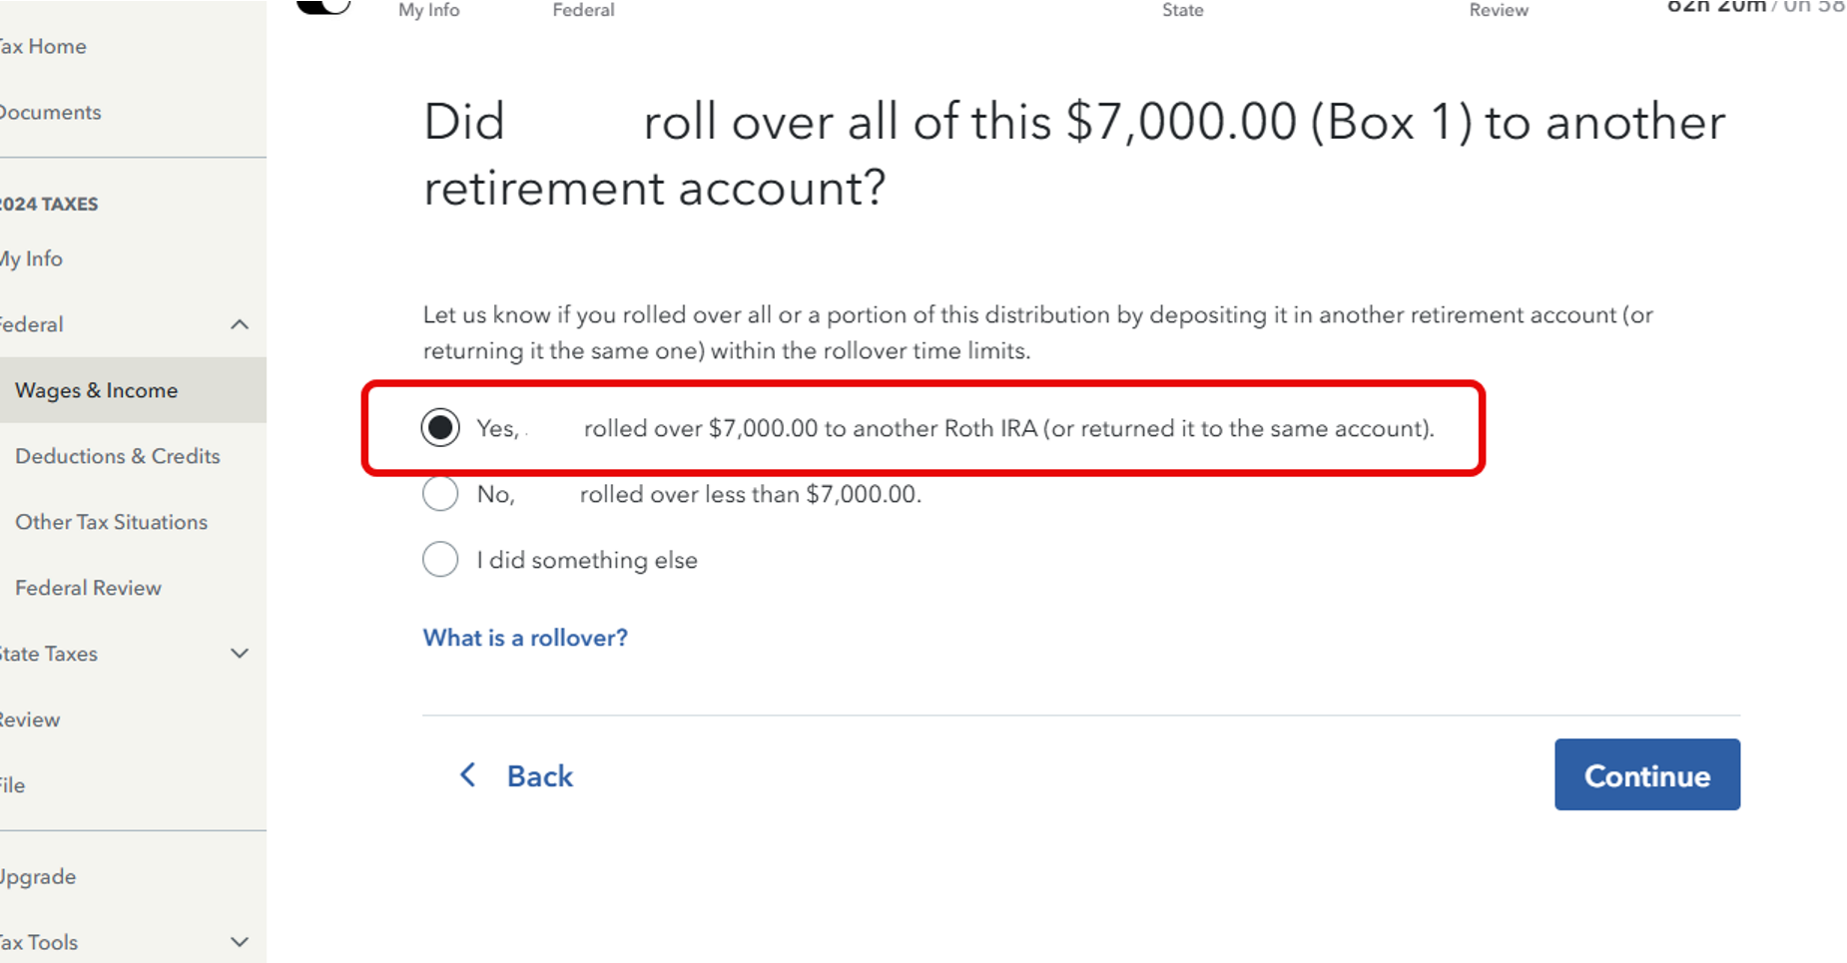The height and width of the screenshot is (963, 1847).
Task: Go to Tax Home in sidebar
Action: [x=43, y=46]
